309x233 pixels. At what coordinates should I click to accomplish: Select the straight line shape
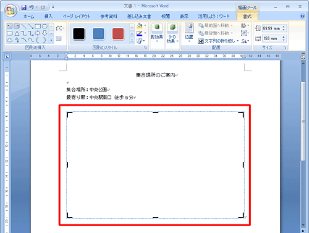pos(24,26)
